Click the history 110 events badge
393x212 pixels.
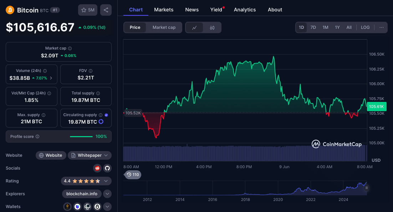pyautogui.click(x=133, y=175)
